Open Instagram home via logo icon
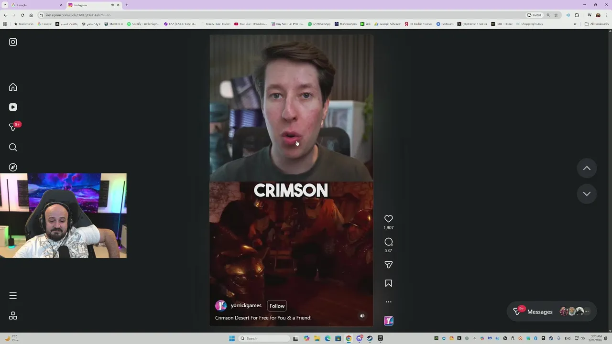 click(13, 42)
